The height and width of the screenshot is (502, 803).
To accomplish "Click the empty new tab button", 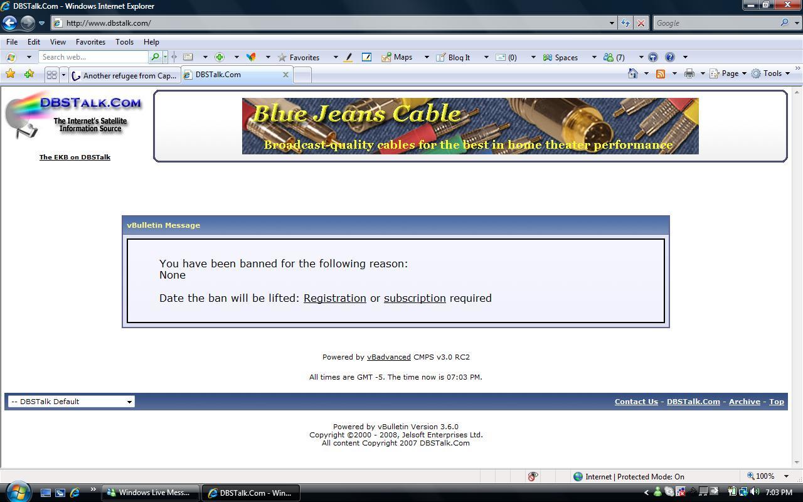I will point(302,75).
